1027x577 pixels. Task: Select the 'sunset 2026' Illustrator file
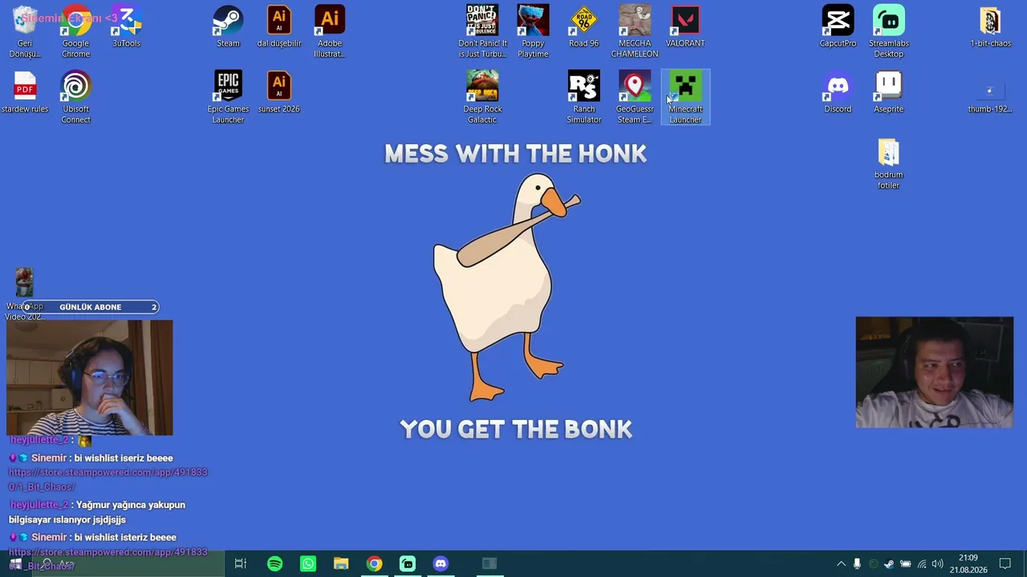coord(279,93)
